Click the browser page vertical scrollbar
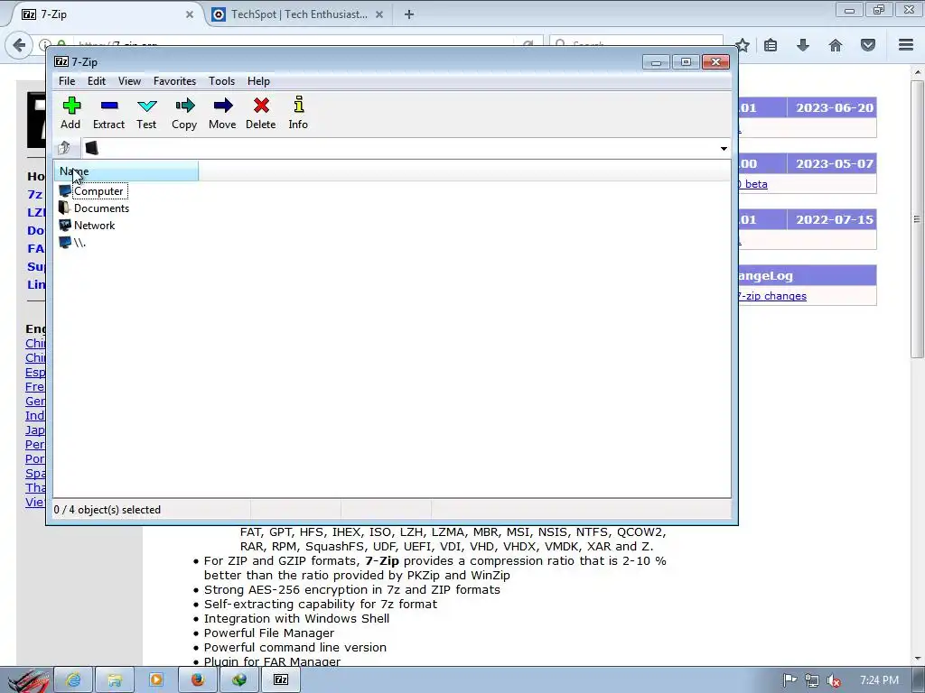The height and width of the screenshot is (693, 925). coord(917,218)
